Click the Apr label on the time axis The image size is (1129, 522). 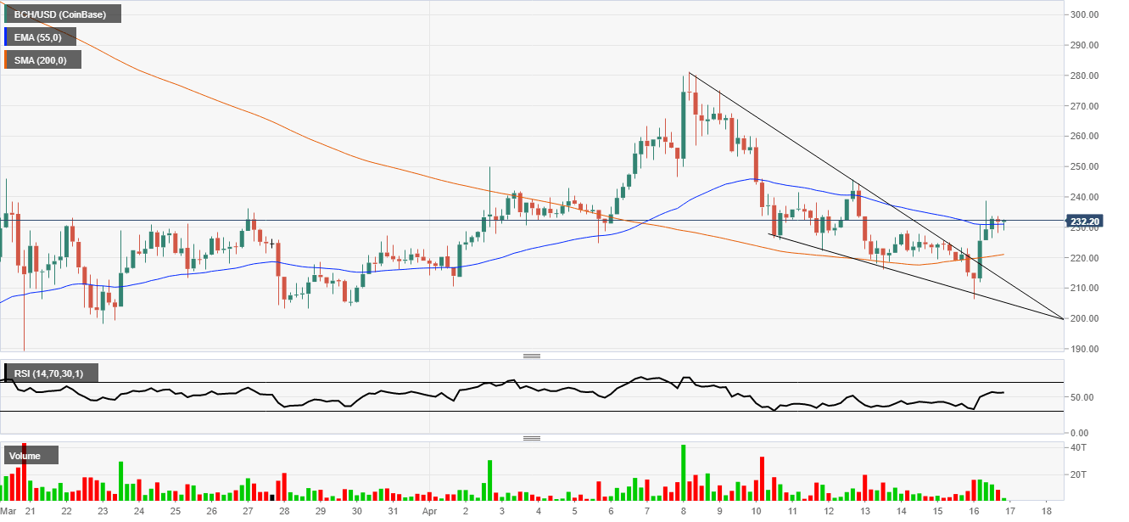point(428,513)
